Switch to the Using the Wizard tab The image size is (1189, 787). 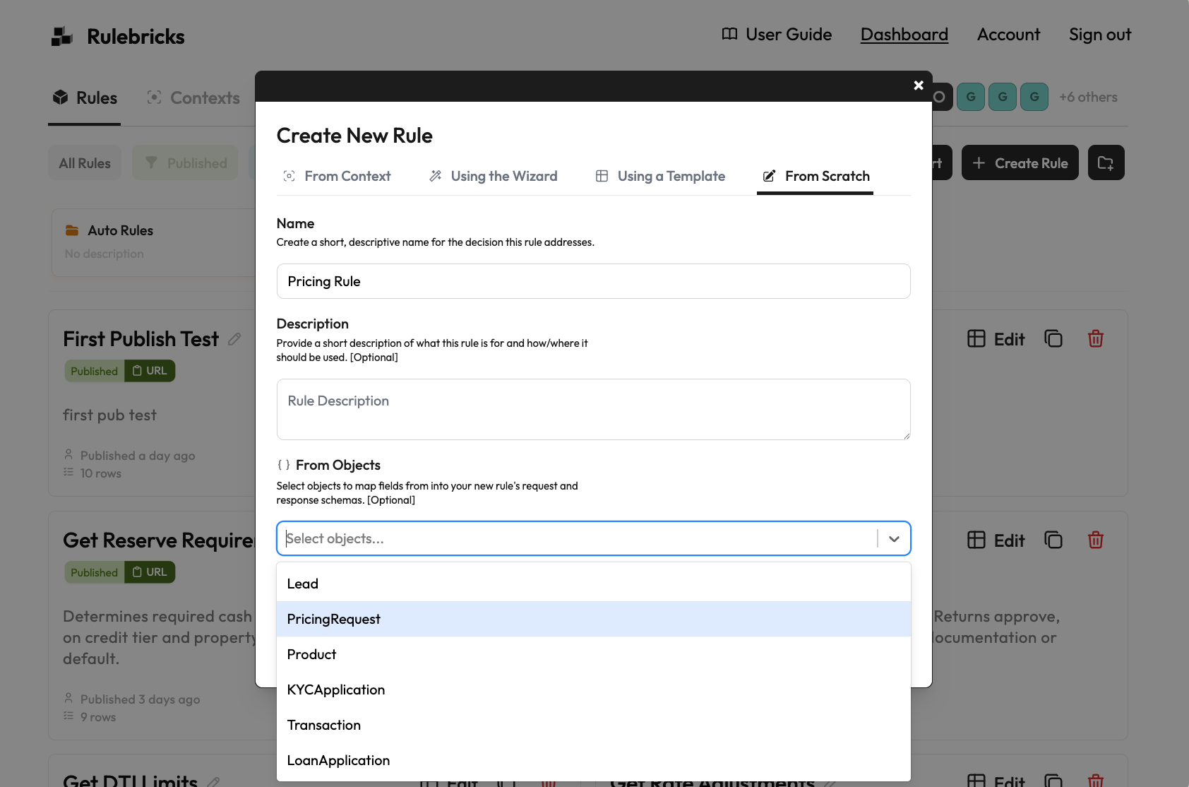[x=494, y=176]
